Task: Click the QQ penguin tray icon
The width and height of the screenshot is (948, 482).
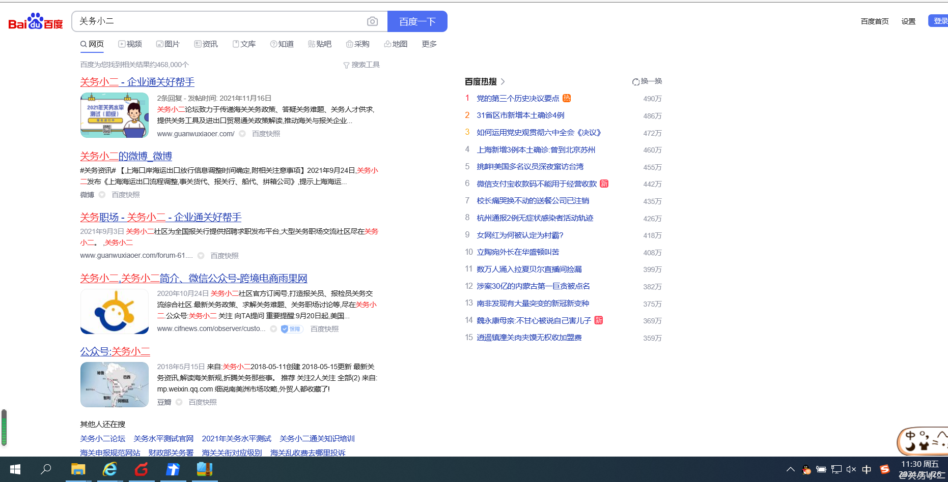Action: pyautogui.click(x=806, y=469)
